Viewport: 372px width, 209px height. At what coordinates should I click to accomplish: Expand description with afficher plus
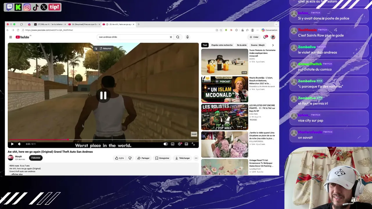[x=17, y=174]
